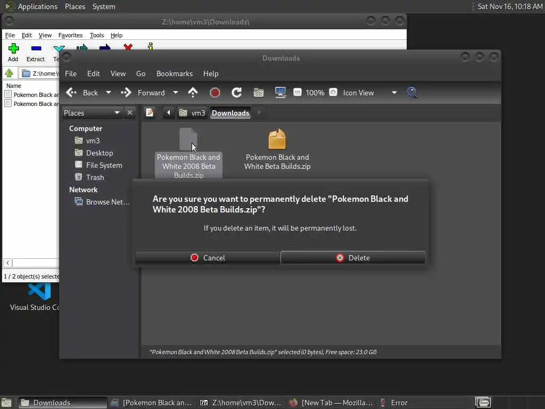Click the Extract icon in 7-Zip window
The image size is (545, 409).
coord(36,52)
